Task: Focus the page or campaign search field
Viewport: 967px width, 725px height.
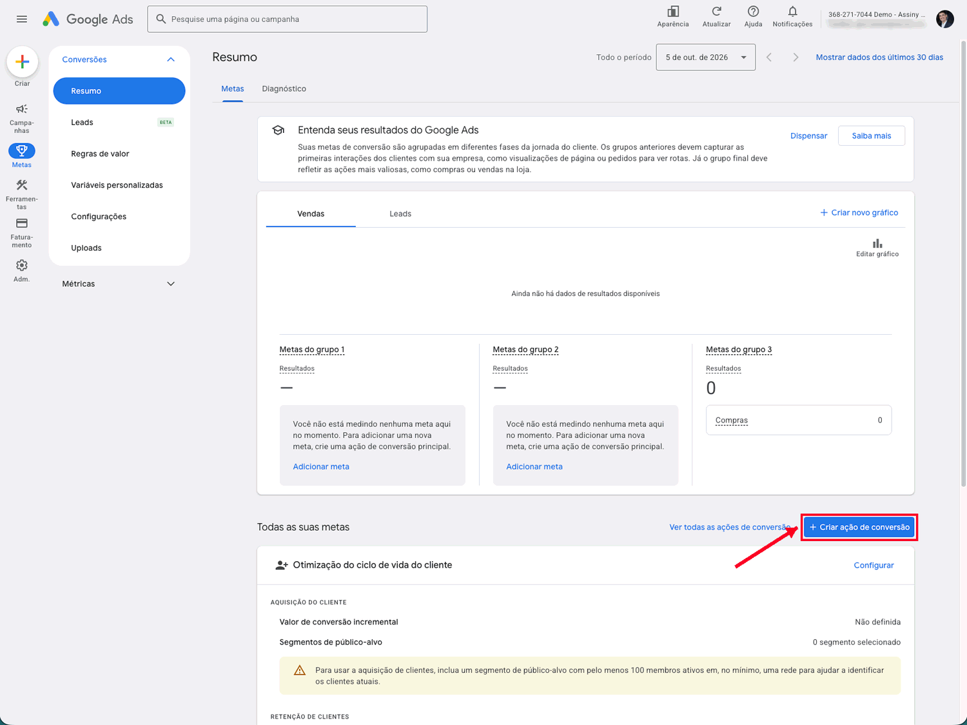Action: click(288, 19)
